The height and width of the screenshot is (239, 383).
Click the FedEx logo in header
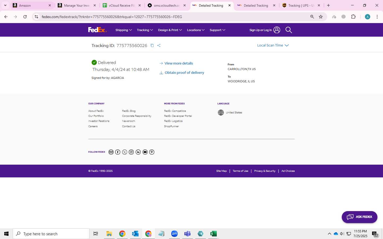pos(97,30)
